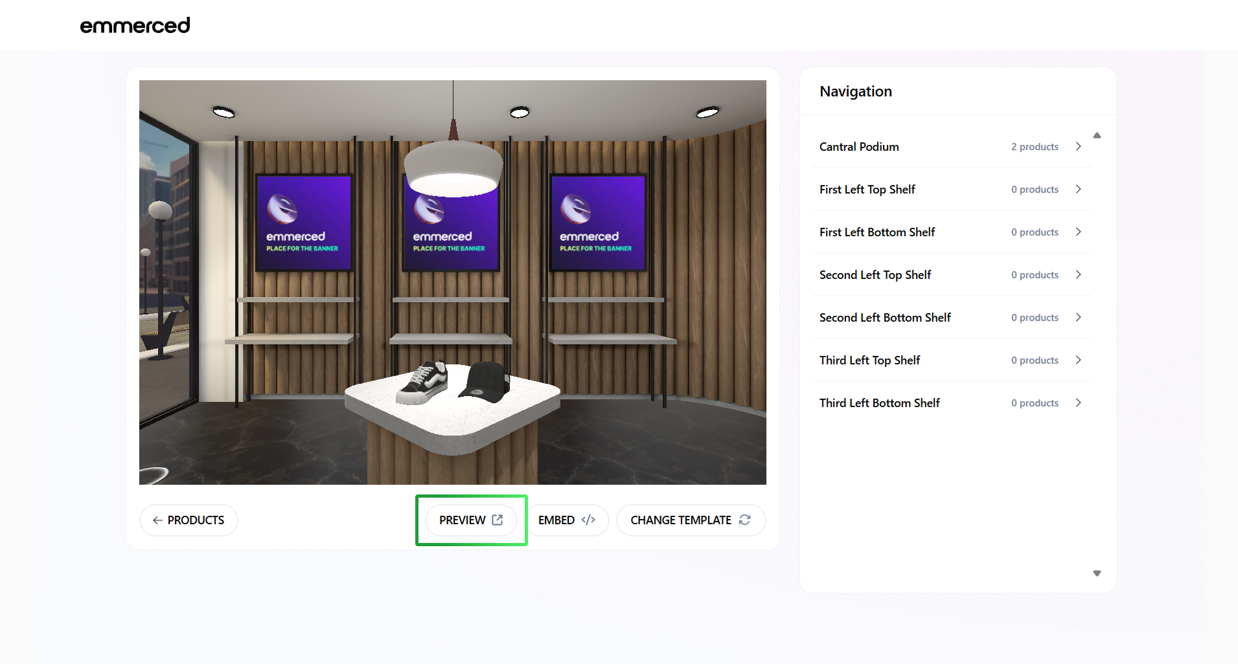
Task: Open Third Left Bottom Shelf chevron
Action: [1078, 403]
